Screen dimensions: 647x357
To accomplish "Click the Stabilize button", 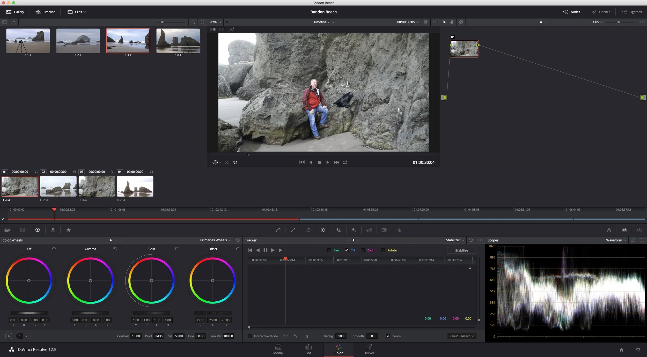I will 462,250.
